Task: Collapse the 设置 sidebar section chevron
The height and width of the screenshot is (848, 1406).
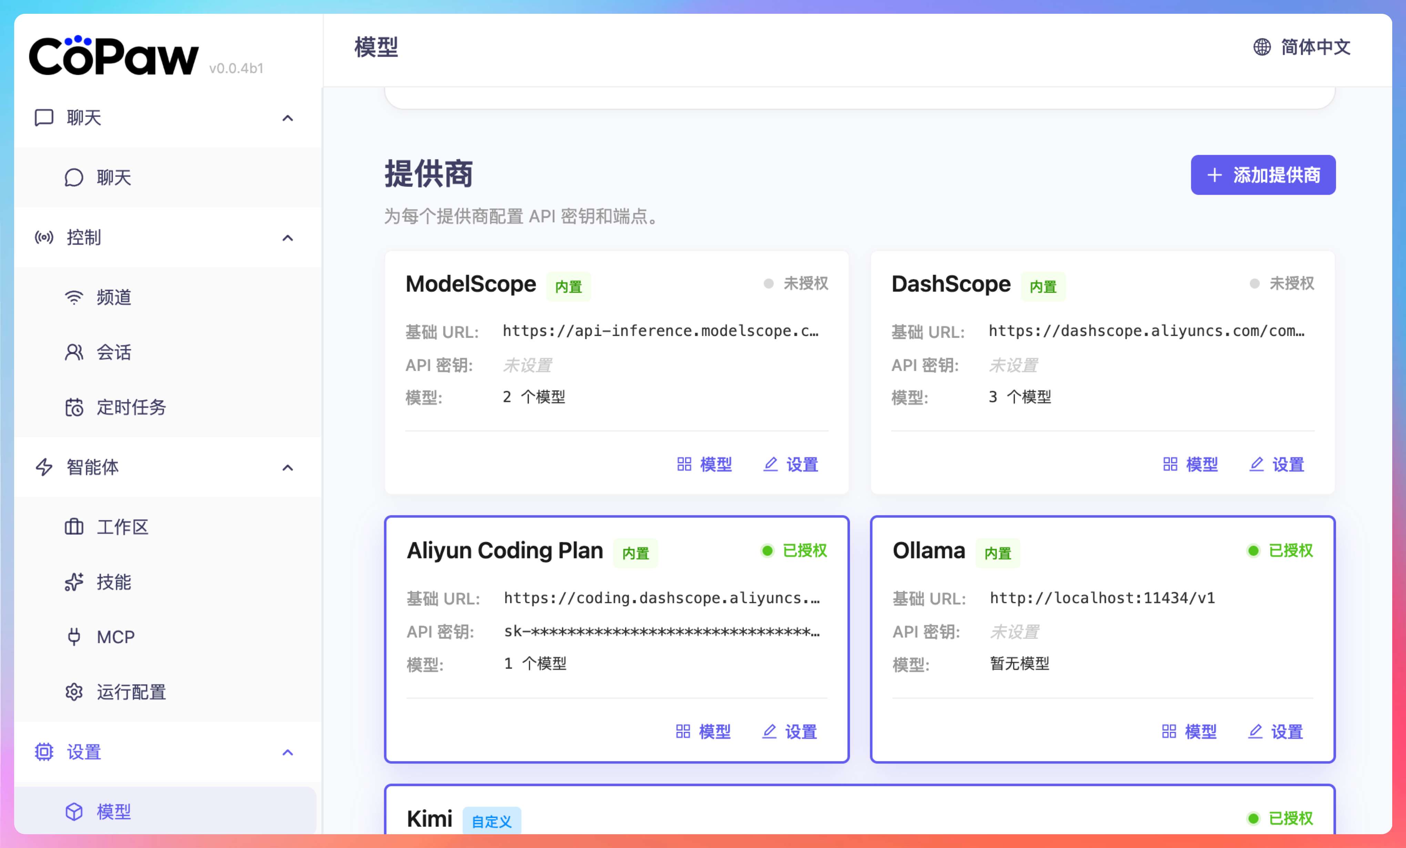Action: click(288, 752)
